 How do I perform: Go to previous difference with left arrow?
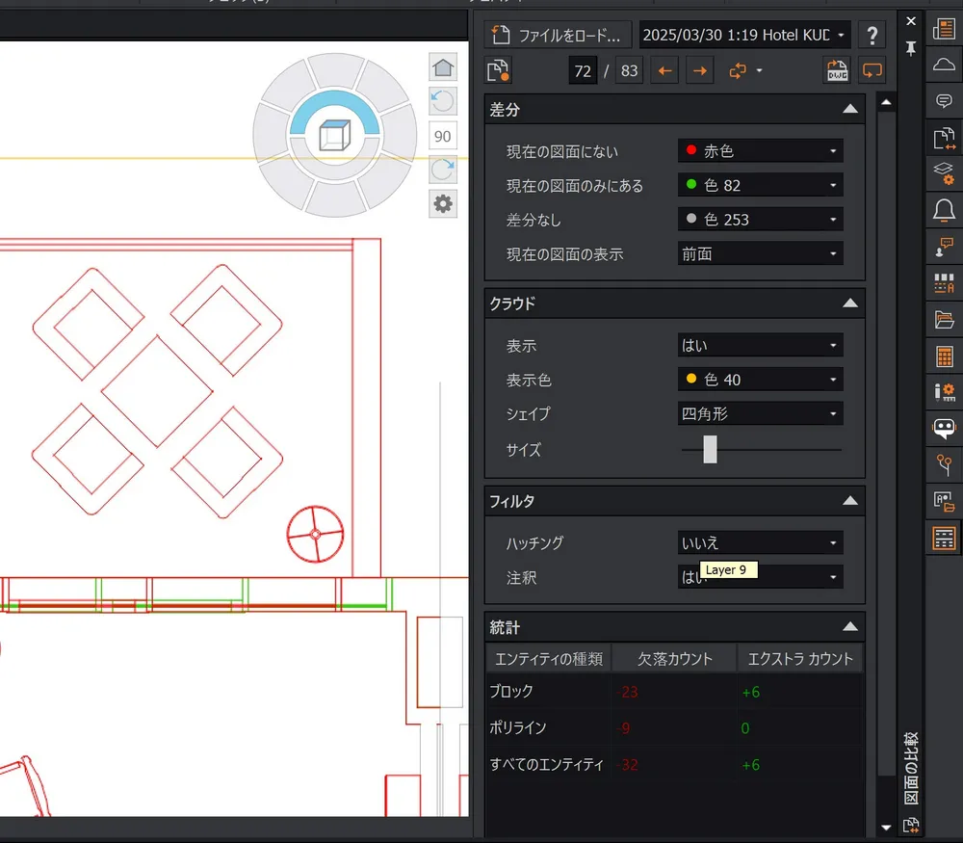coord(664,71)
